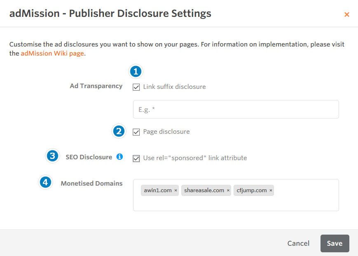Uncheck the Link suffix disclosure checkbox

click(x=136, y=87)
